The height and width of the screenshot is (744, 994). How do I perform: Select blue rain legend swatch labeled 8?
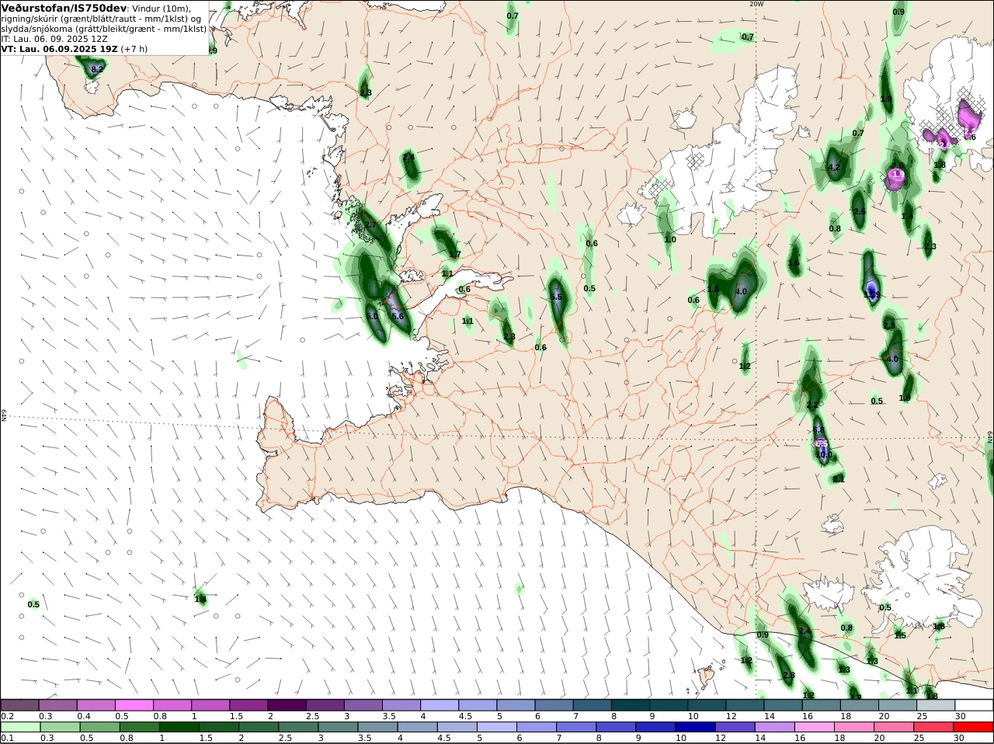click(x=616, y=727)
